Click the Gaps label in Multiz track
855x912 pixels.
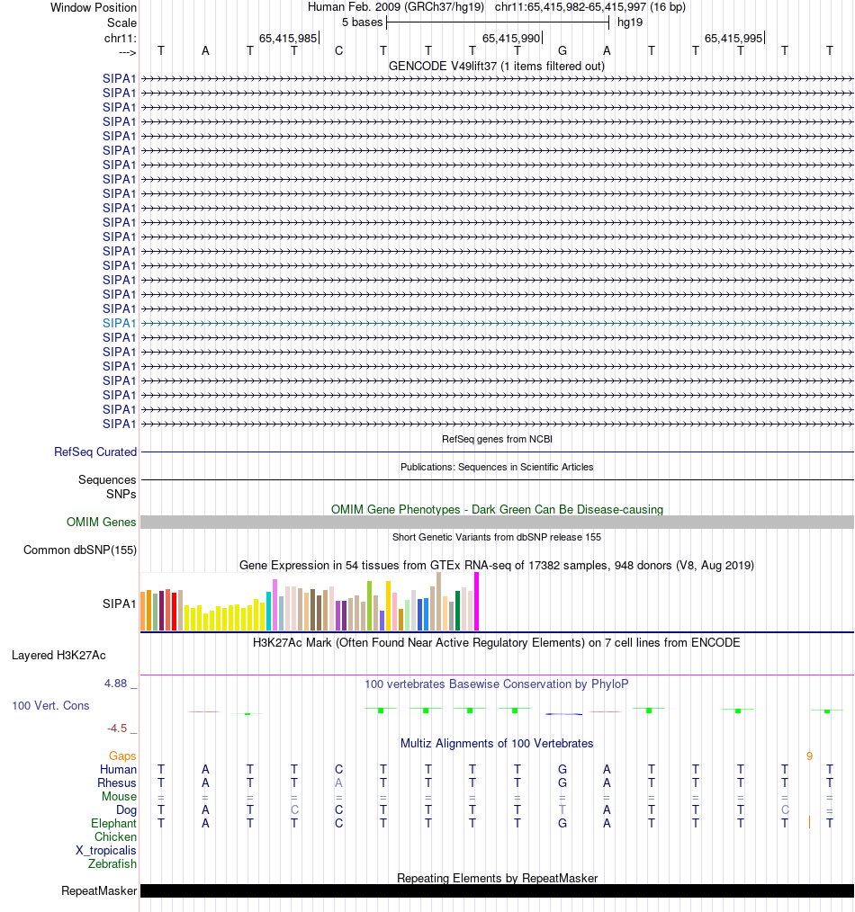[122, 756]
